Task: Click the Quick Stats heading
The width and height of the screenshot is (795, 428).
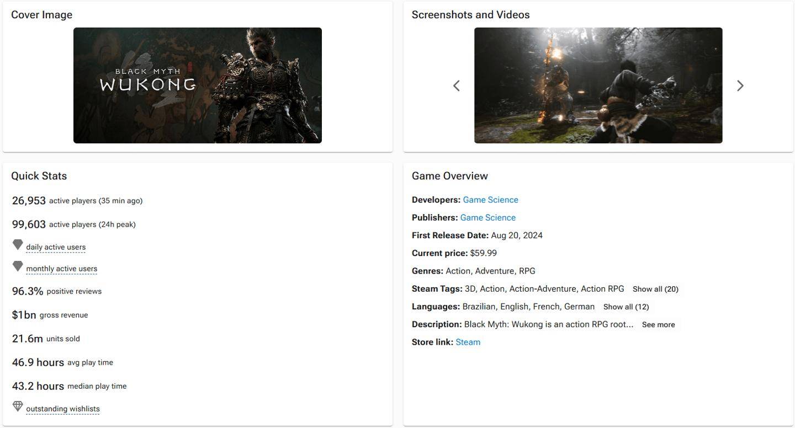Action: [x=39, y=176]
